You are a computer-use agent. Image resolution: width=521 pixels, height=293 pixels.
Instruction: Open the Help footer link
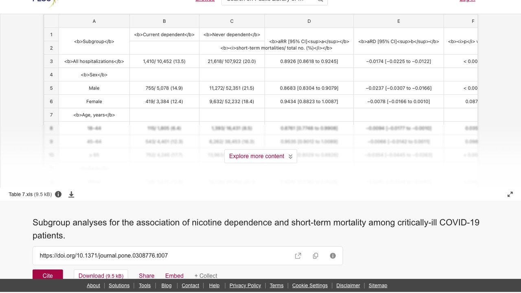tap(214, 286)
